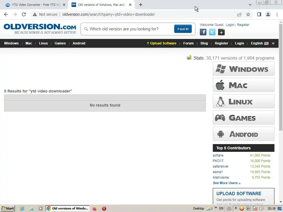Open sofiane contributor profile
The width and height of the screenshot is (283, 212).
pyautogui.click(x=218, y=155)
